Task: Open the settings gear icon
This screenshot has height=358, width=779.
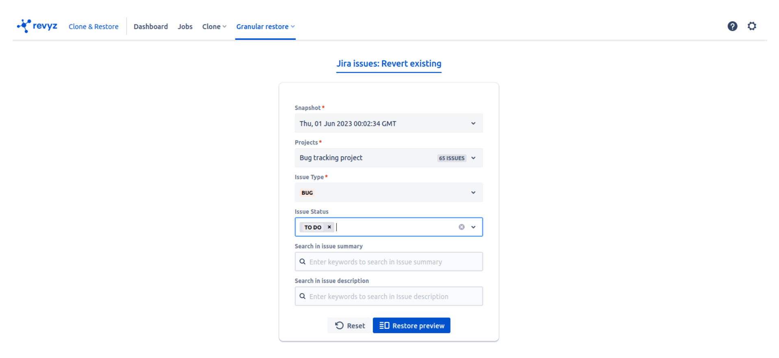Action: click(752, 26)
